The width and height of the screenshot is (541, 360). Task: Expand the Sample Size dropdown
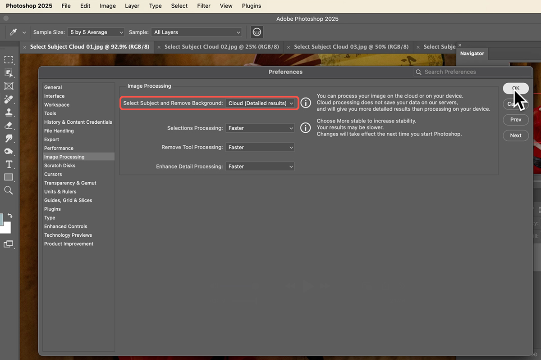96,32
